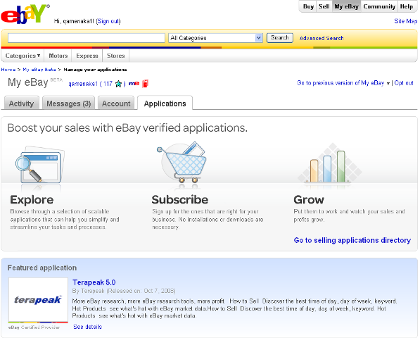Screen dimensions: 420x338
Task: Click the Explore magnifier browser illustration
Action: coord(40,165)
